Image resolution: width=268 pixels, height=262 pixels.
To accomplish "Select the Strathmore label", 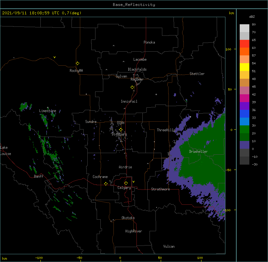I will pos(160,189).
